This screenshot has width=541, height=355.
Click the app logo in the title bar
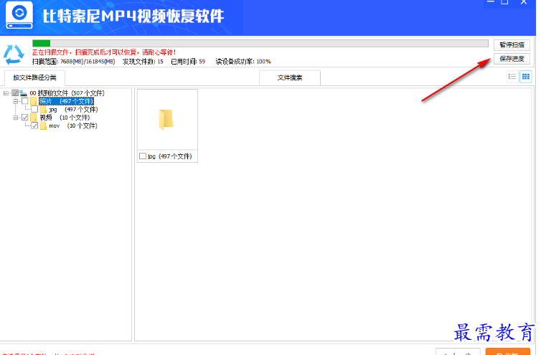pos(19,15)
